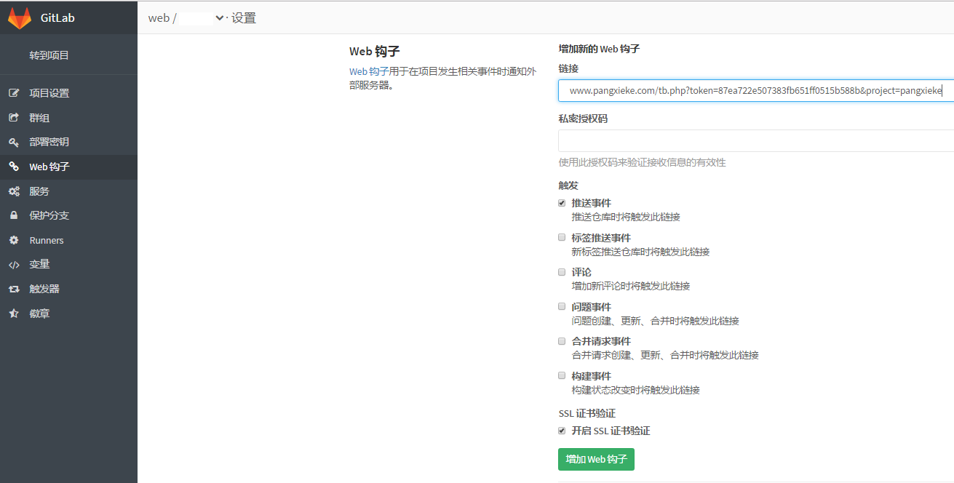Viewport: 954px width, 483px height.
Task: Check the 合并请求事件 option
Action: tap(561, 340)
